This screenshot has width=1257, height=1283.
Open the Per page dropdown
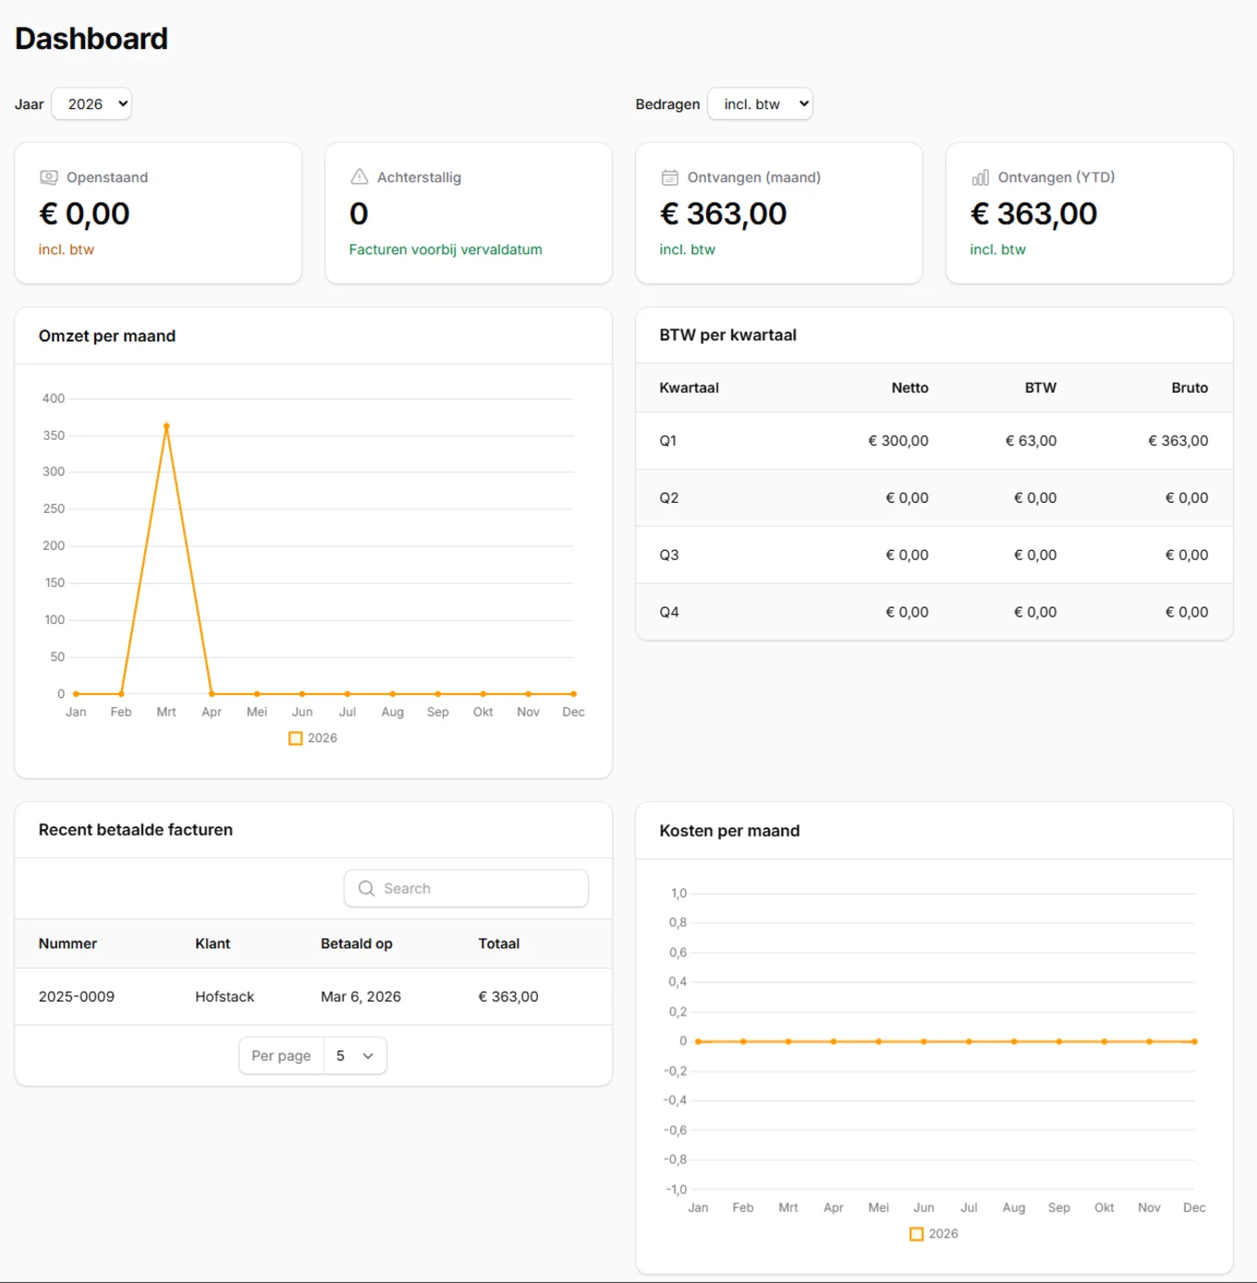[354, 1055]
